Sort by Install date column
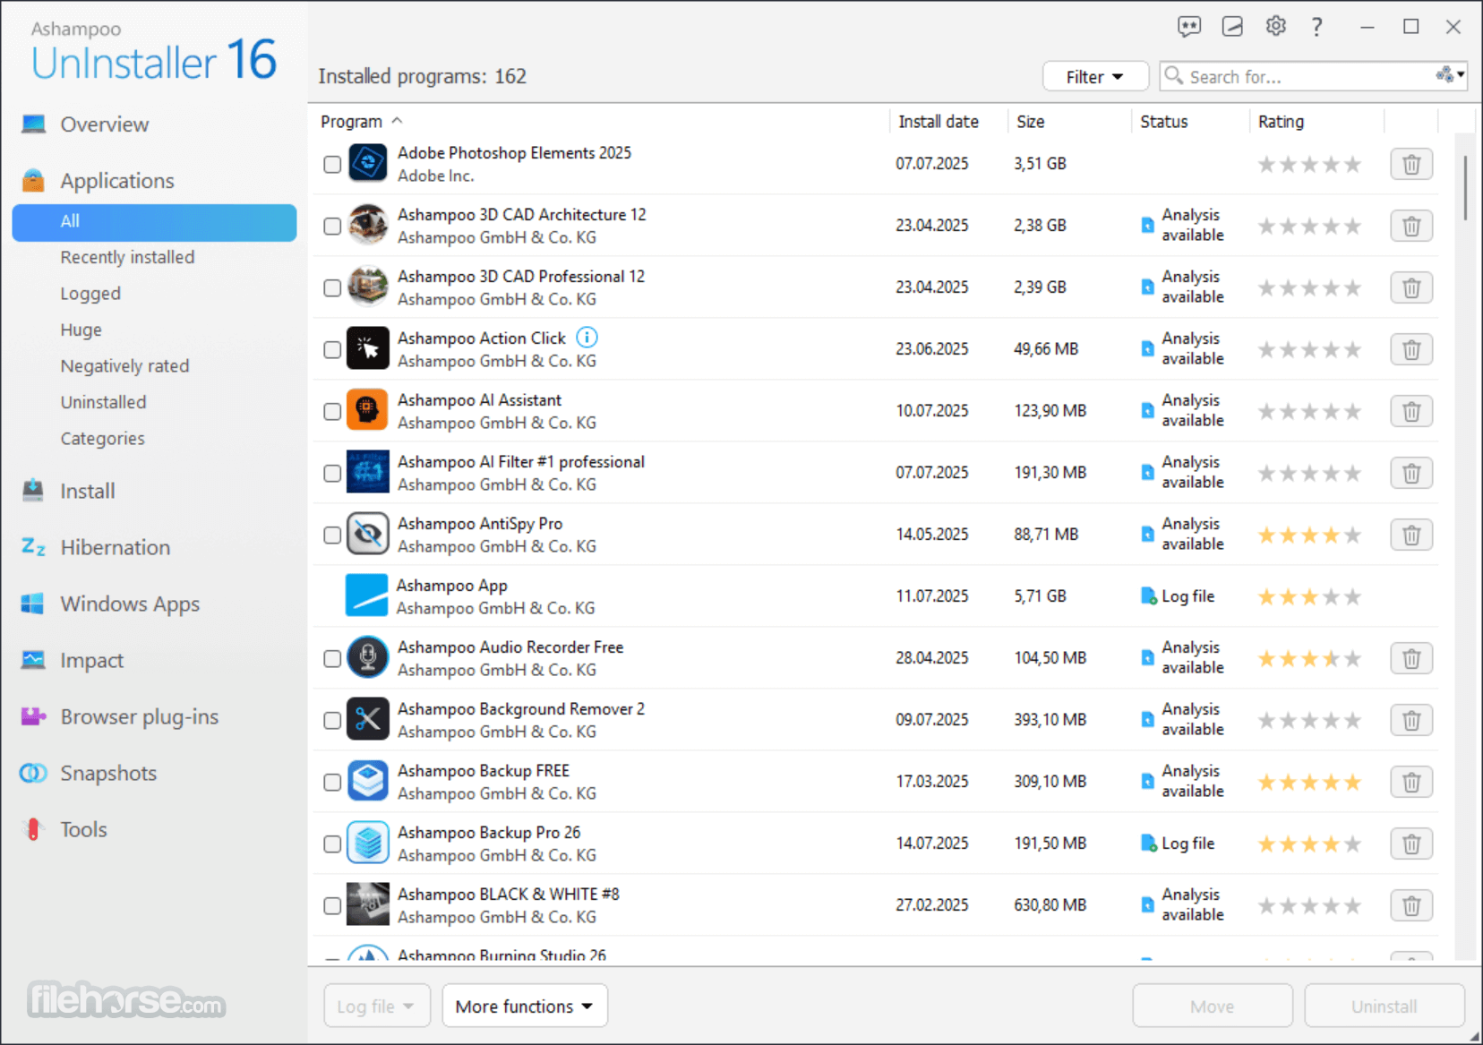Image resolution: width=1483 pixels, height=1045 pixels. (x=939, y=121)
